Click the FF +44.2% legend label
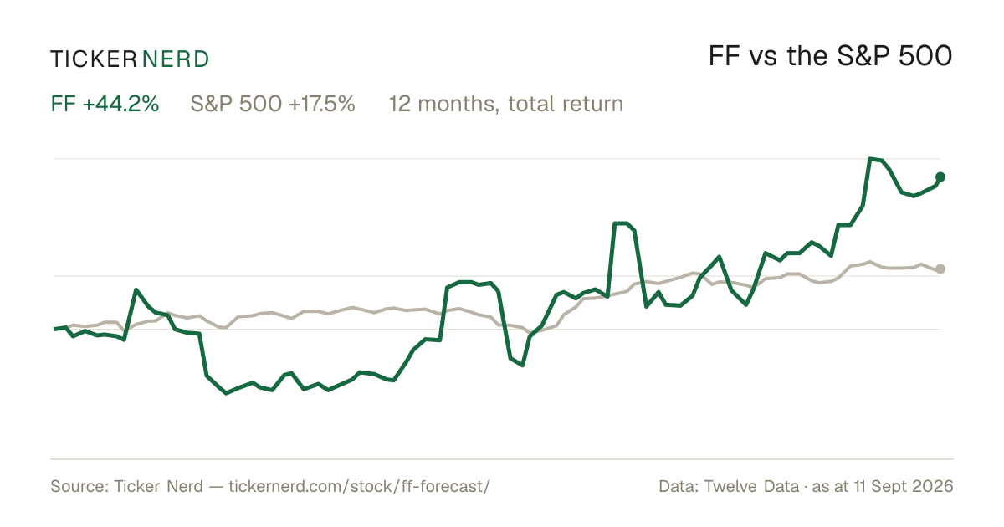This screenshot has height=527, width=1004. (x=105, y=105)
